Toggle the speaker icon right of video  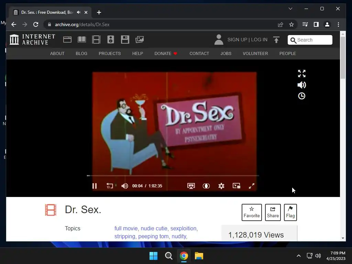point(302,85)
